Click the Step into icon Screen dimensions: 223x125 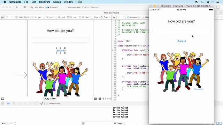pyautogui.click(x=25, y=103)
